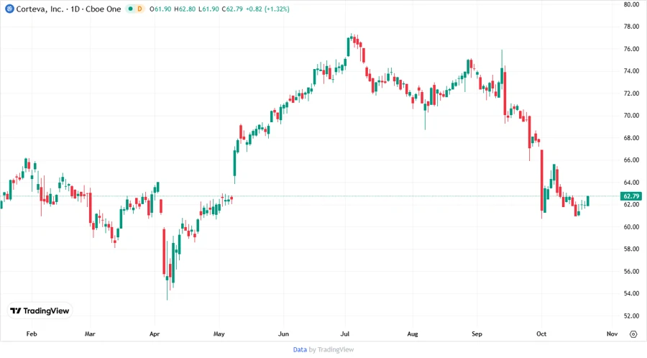The height and width of the screenshot is (358, 647).
Task: Click the orange D delayed-data badge
Action: [139, 9]
